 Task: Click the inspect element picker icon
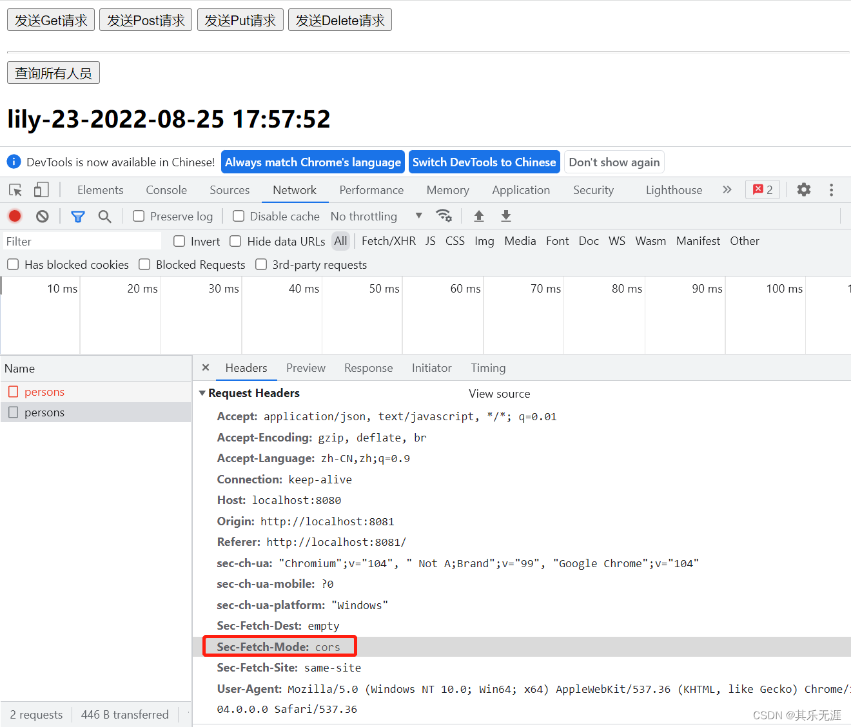click(15, 190)
